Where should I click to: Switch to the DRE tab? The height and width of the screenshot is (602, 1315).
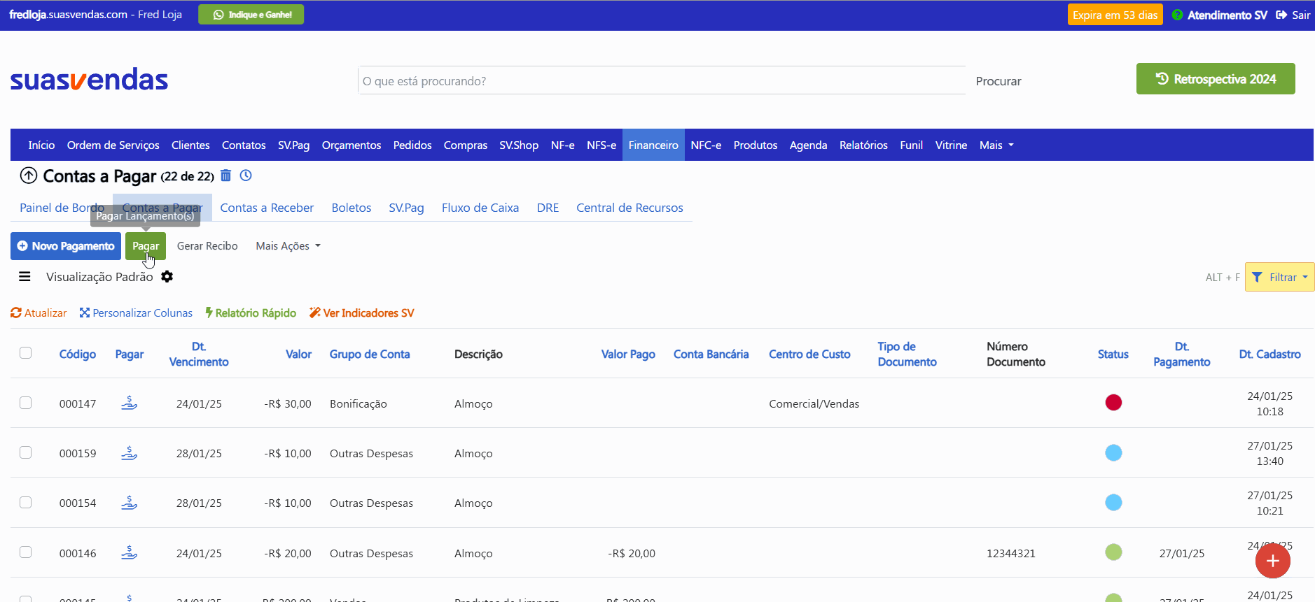pos(548,208)
